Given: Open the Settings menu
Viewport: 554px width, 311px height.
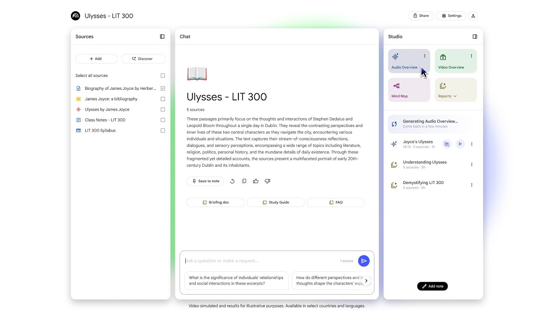Looking at the screenshot, I should pyautogui.click(x=451, y=16).
